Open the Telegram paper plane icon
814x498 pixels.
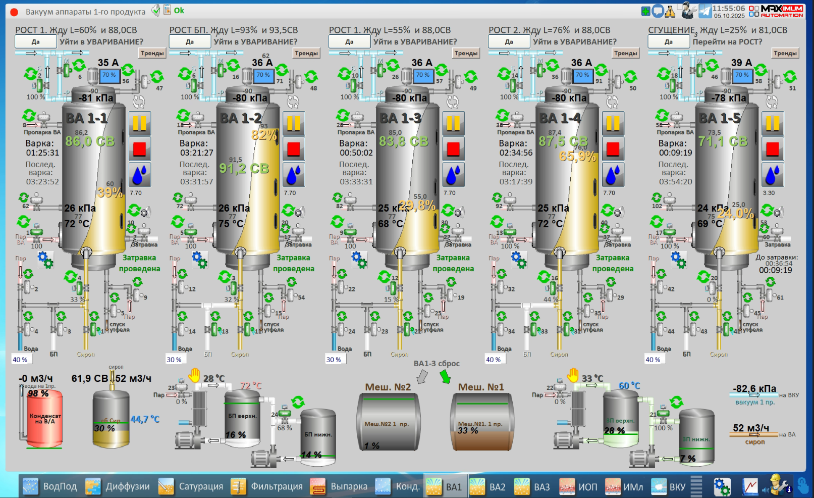[704, 11]
